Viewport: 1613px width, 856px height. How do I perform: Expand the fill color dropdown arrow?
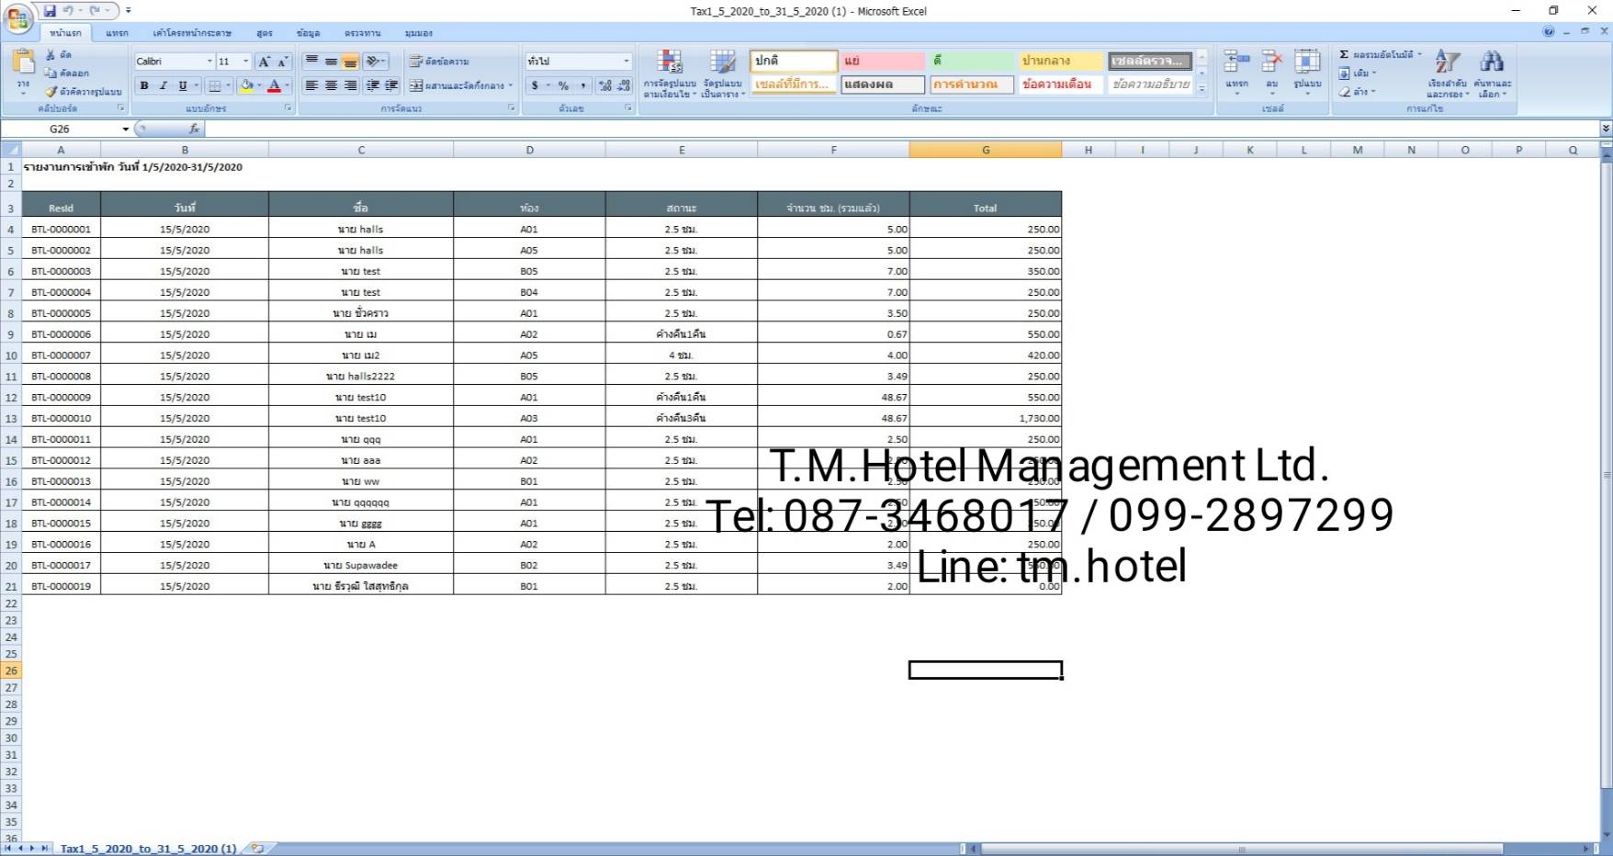pos(260,85)
